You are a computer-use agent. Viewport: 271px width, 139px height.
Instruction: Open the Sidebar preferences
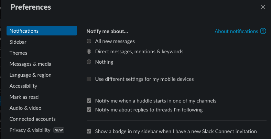pyautogui.click(x=18, y=42)
